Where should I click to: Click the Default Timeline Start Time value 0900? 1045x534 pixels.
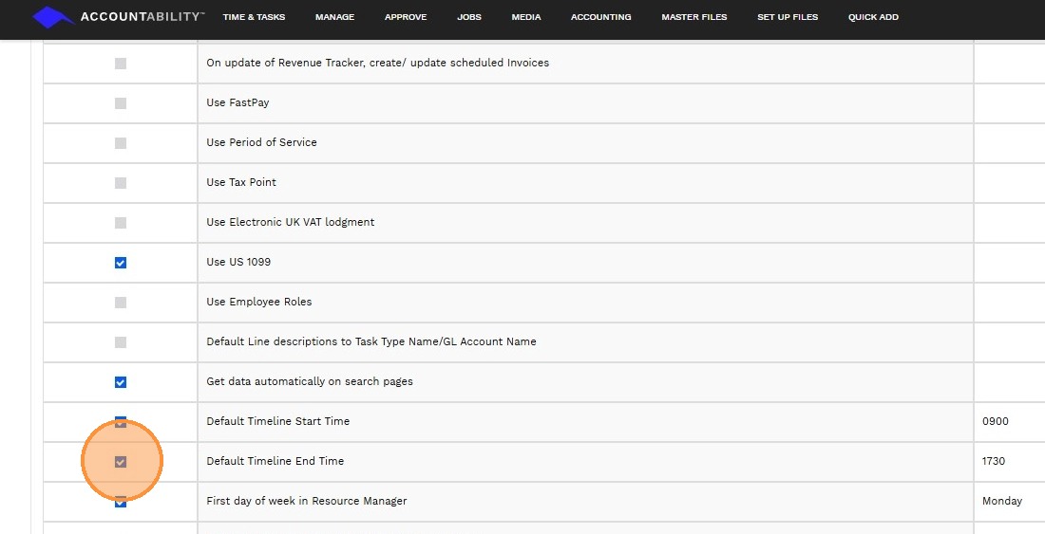(996, 421)
